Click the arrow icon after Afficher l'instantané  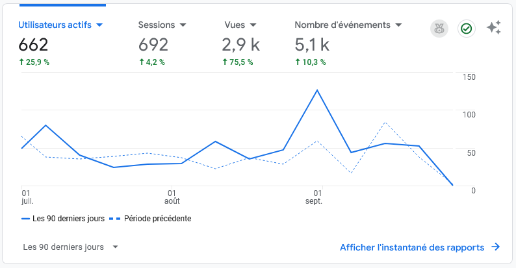[495, 247]
